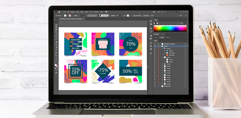Viewport: 241px width, 118px height.
Task: Select the Direct Selection tool
Action: point(56,25)
